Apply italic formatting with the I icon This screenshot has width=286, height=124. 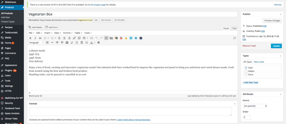click(x=35, y=38)
